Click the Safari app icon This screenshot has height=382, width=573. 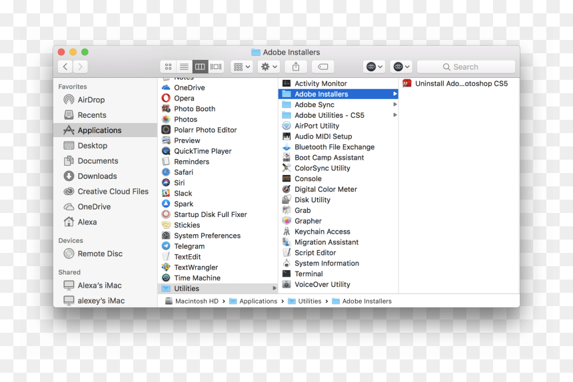[x=166, y=172]
